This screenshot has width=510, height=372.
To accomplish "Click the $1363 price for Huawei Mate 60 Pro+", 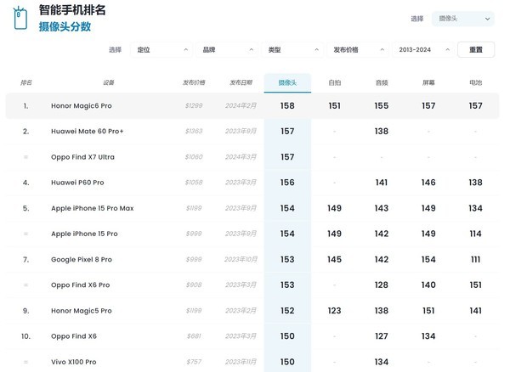I will [x=194, y=132].
